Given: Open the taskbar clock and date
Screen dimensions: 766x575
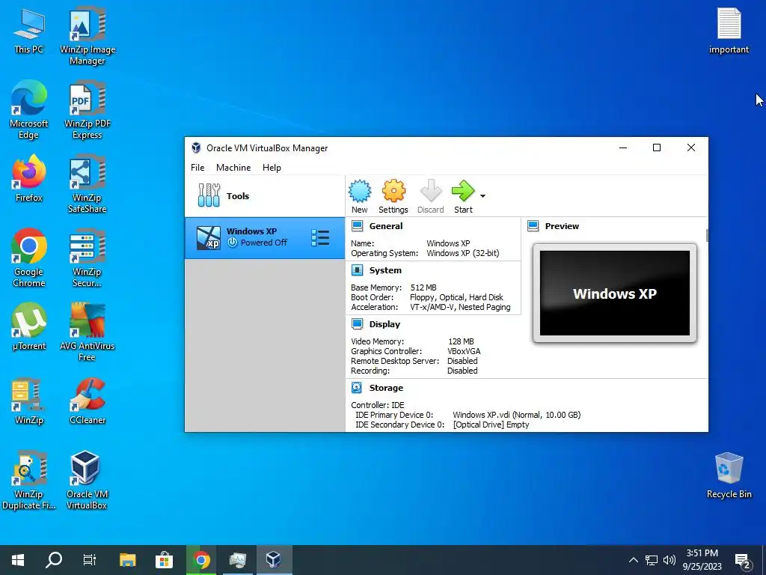Looking at the screenshot, I should click(702, 560).
